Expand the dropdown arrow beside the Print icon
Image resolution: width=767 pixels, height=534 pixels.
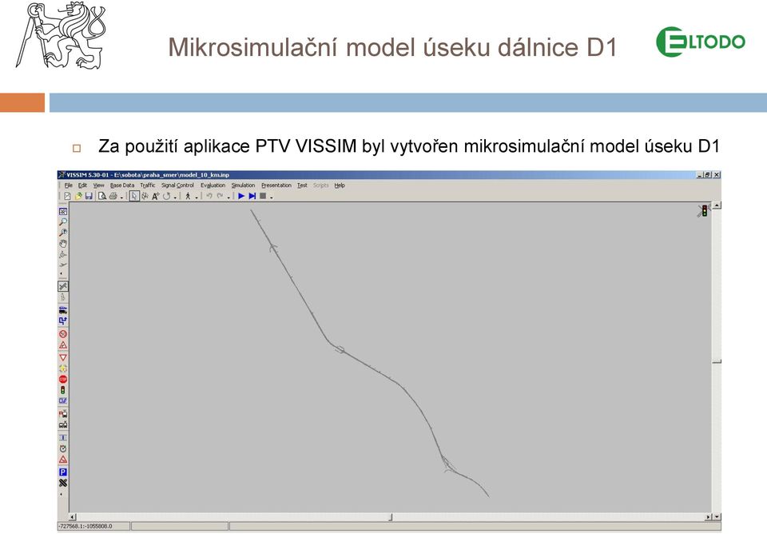[121, 197]
